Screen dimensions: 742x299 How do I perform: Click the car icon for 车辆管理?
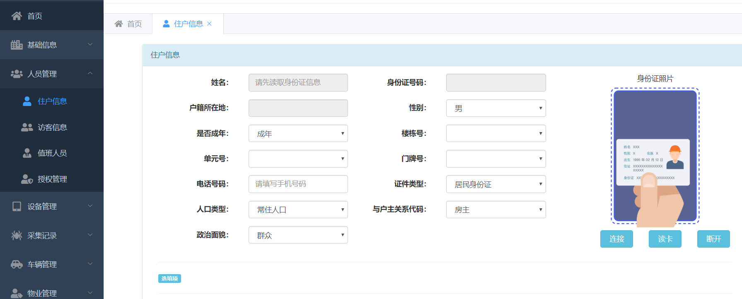[17, 264]
